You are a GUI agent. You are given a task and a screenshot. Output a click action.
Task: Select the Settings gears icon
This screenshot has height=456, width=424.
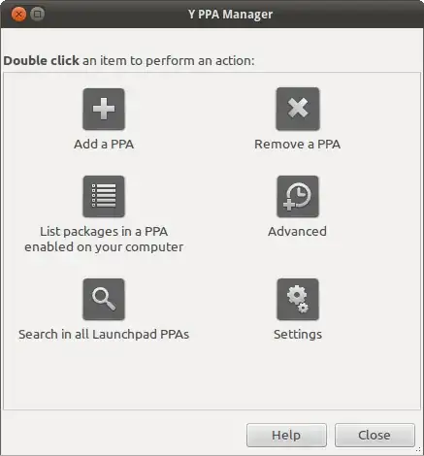point(298,300)
